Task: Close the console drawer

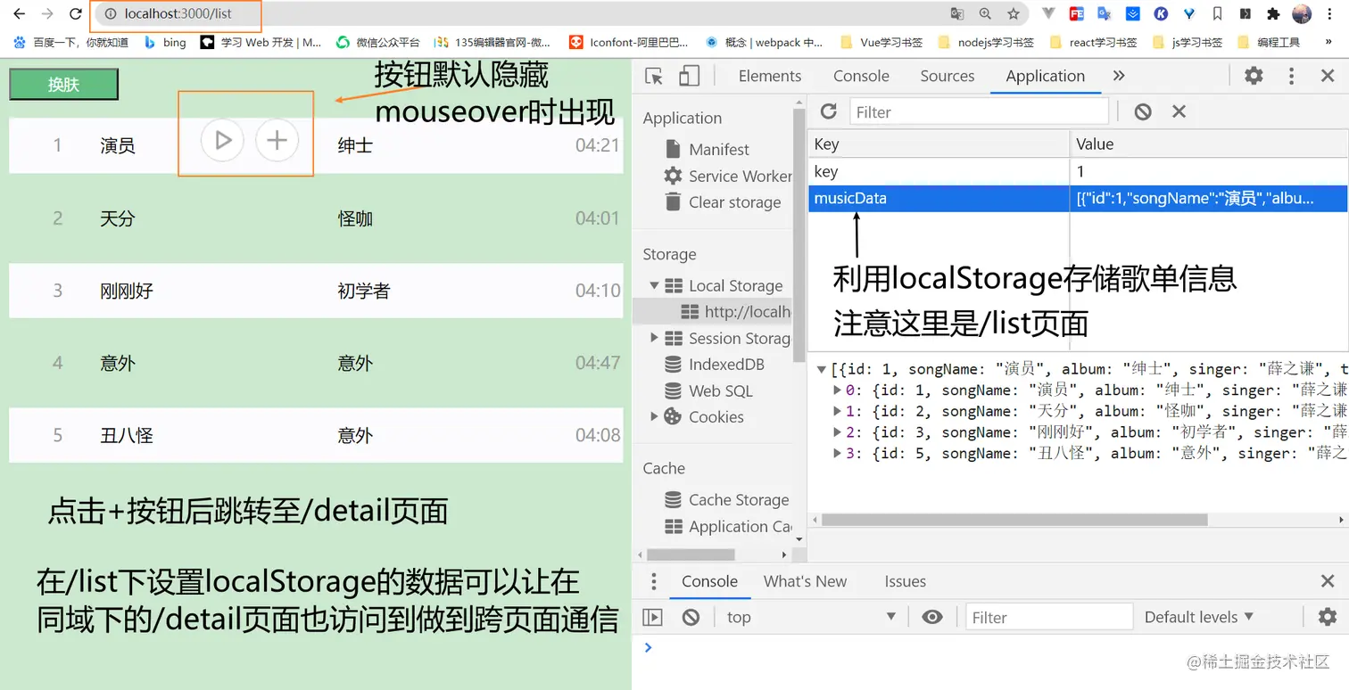Action: (1328, 582)
